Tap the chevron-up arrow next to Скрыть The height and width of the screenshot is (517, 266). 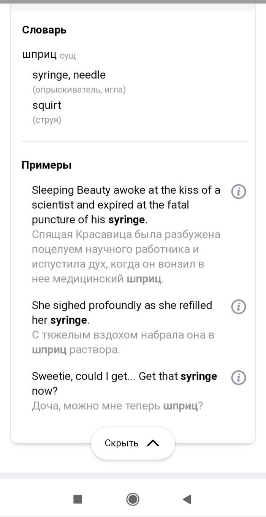point(153,443)
